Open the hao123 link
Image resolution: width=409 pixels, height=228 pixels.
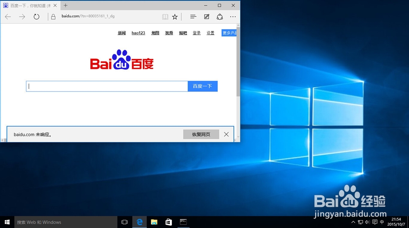coord(138,33)
